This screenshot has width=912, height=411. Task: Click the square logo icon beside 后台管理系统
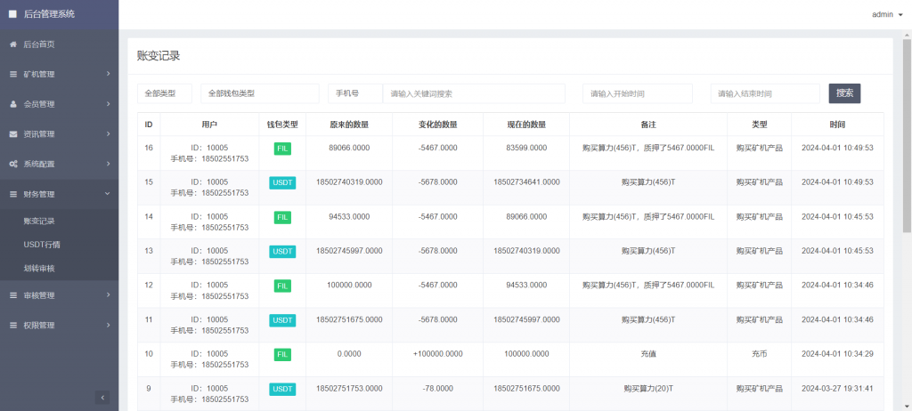[x=12, y=14]
